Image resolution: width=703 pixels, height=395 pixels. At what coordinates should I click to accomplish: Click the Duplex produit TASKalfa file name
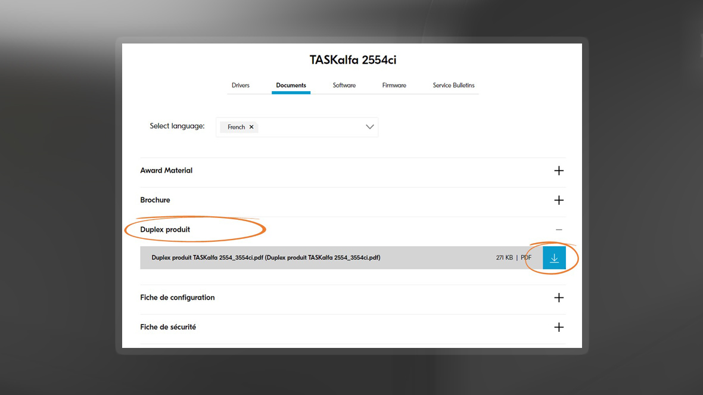266,258
